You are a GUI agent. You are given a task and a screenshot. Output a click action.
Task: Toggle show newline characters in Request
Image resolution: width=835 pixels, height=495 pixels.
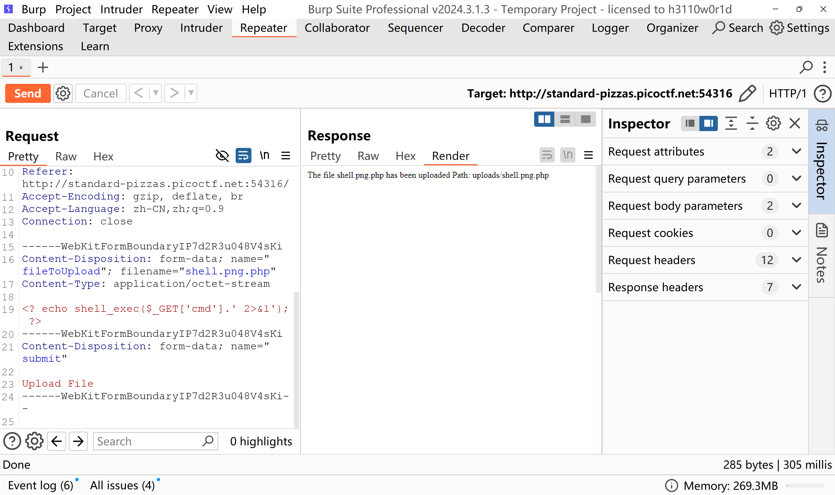point(264,156)
